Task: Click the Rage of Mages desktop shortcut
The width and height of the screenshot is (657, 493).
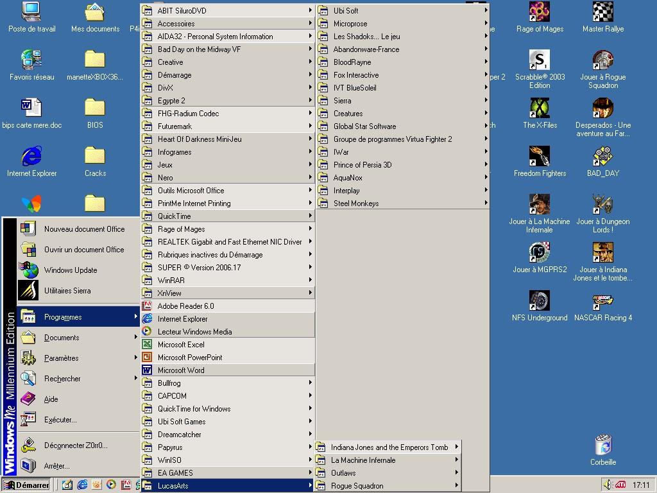Action: [x=540, y=17]
